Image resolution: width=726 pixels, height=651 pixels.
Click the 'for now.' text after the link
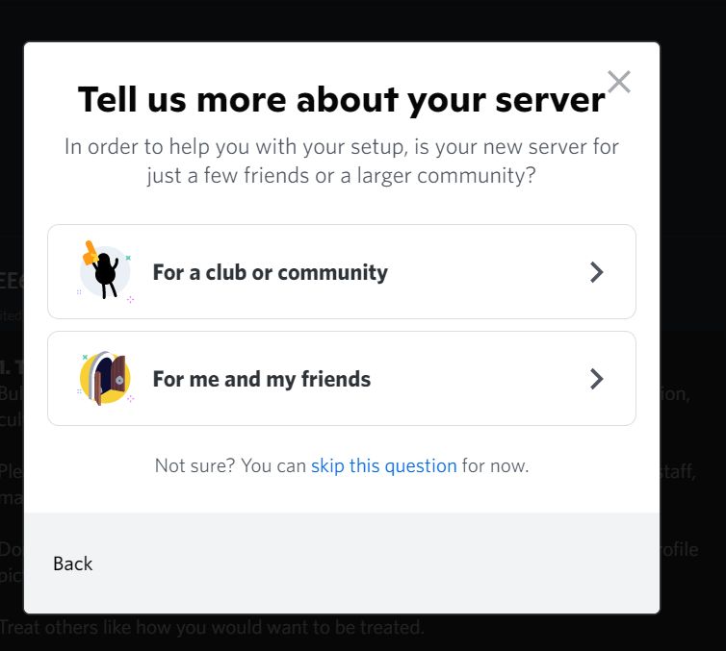[x=496, y=465]
